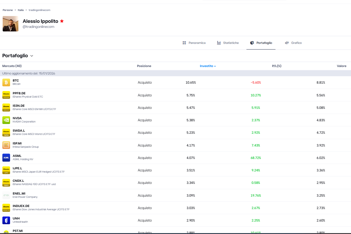The height and width of the screenshot is (234, 351).
Task: Click tradingonlinecom breadcrumb link
Action: coord(39,10)
